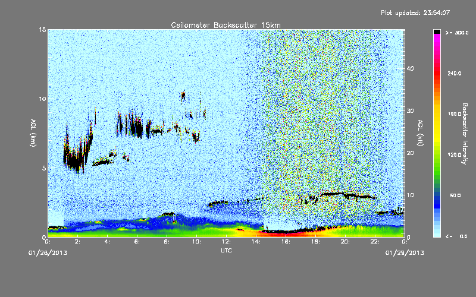Click the "15" km tick label
476x297 pixels.
tap(42, 30)
